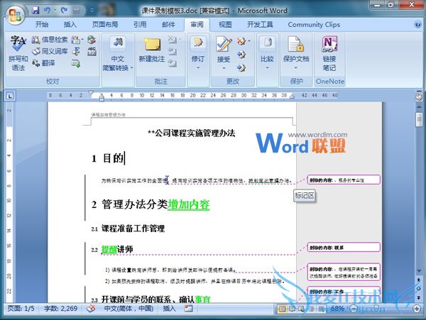426x320 pixels.
Task: Insert a 新建批注 new comment
Action: pyautogui.click(x=152, y=50)
